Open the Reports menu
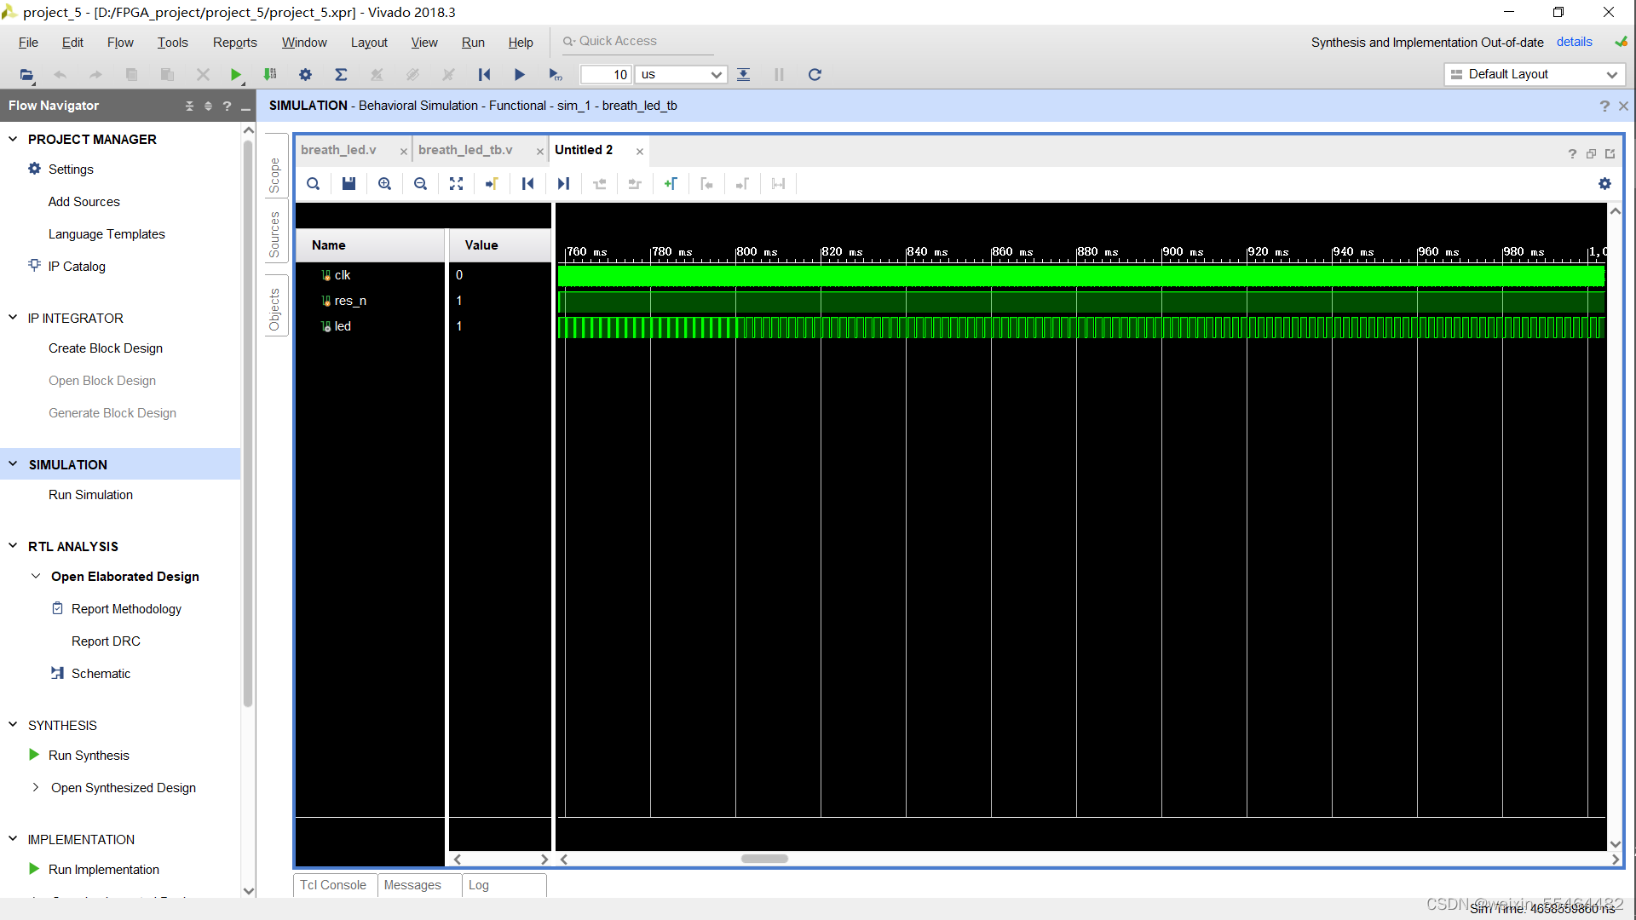Viewport: 1636px width, 920px height. (x=233, y=42)
